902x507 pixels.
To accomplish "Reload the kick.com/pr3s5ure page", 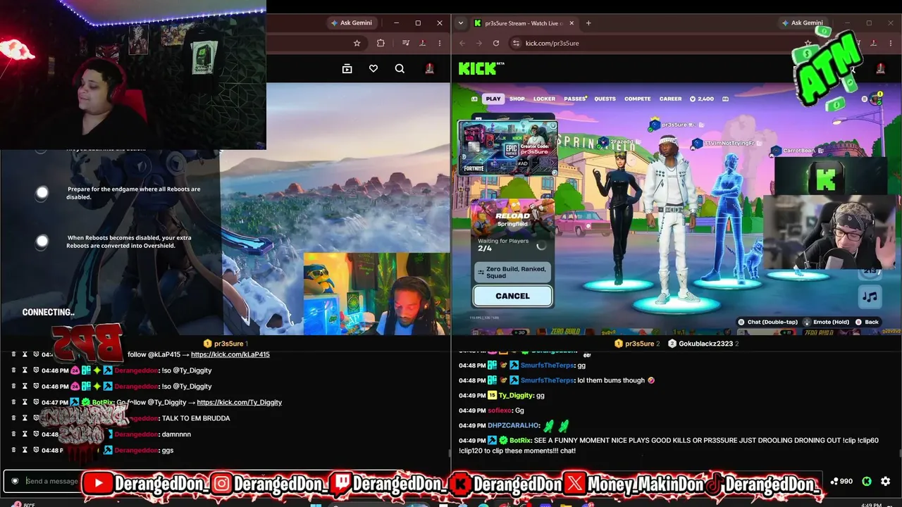I will tap(496, 43).
